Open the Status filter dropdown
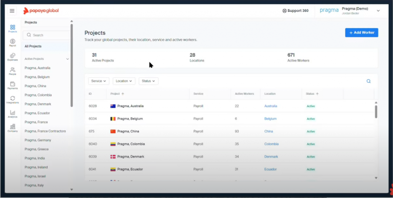The height and width of the screenshot is (198, 393). point(149,81)
